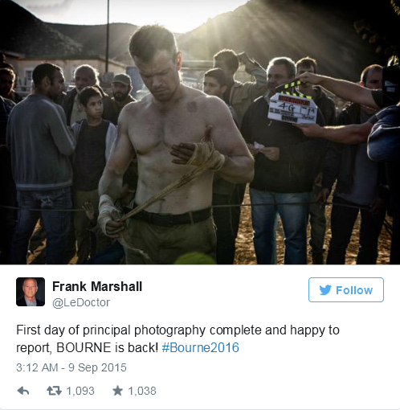400x410 pixels.
Task: Retweet using the retweet arrows icon
Action: click(54, 391)
